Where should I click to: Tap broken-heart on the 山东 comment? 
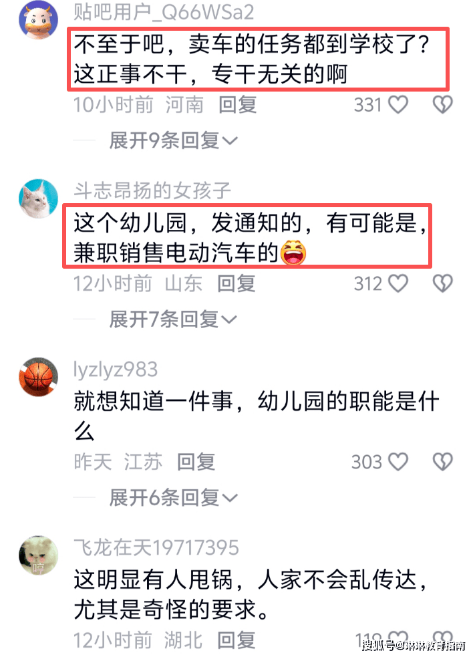pos(442,283)
